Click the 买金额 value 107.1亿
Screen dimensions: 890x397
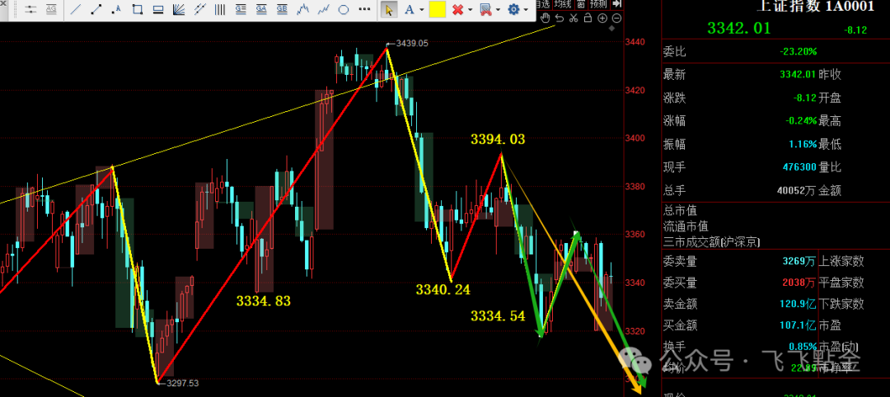click(798, 325)
